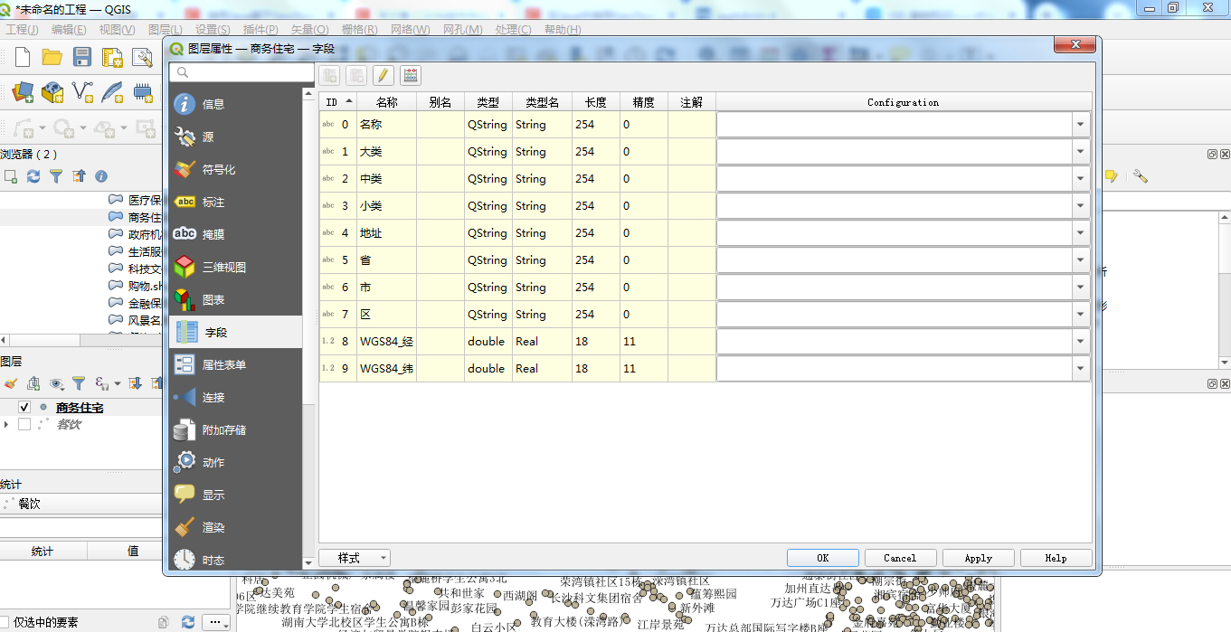Click the save project floppy disk icon
1231x632 pixels.
tap(82, 58)
